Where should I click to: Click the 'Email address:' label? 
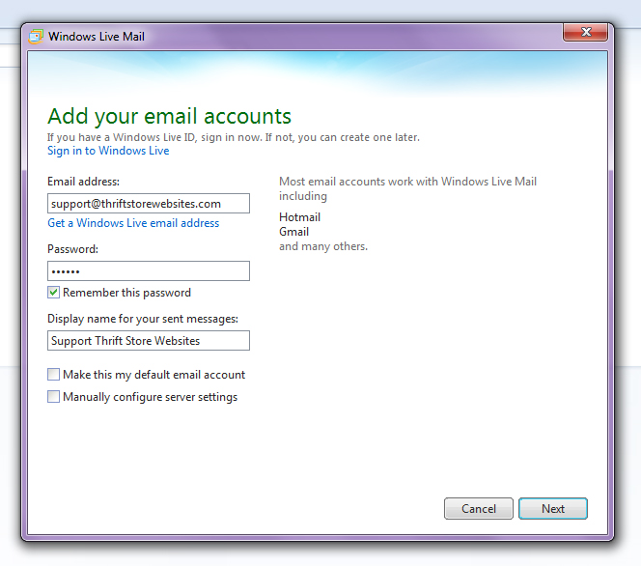coord(83,182)
